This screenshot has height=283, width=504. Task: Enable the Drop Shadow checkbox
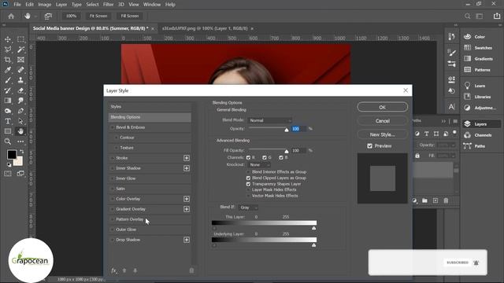[x=112, y=240]
